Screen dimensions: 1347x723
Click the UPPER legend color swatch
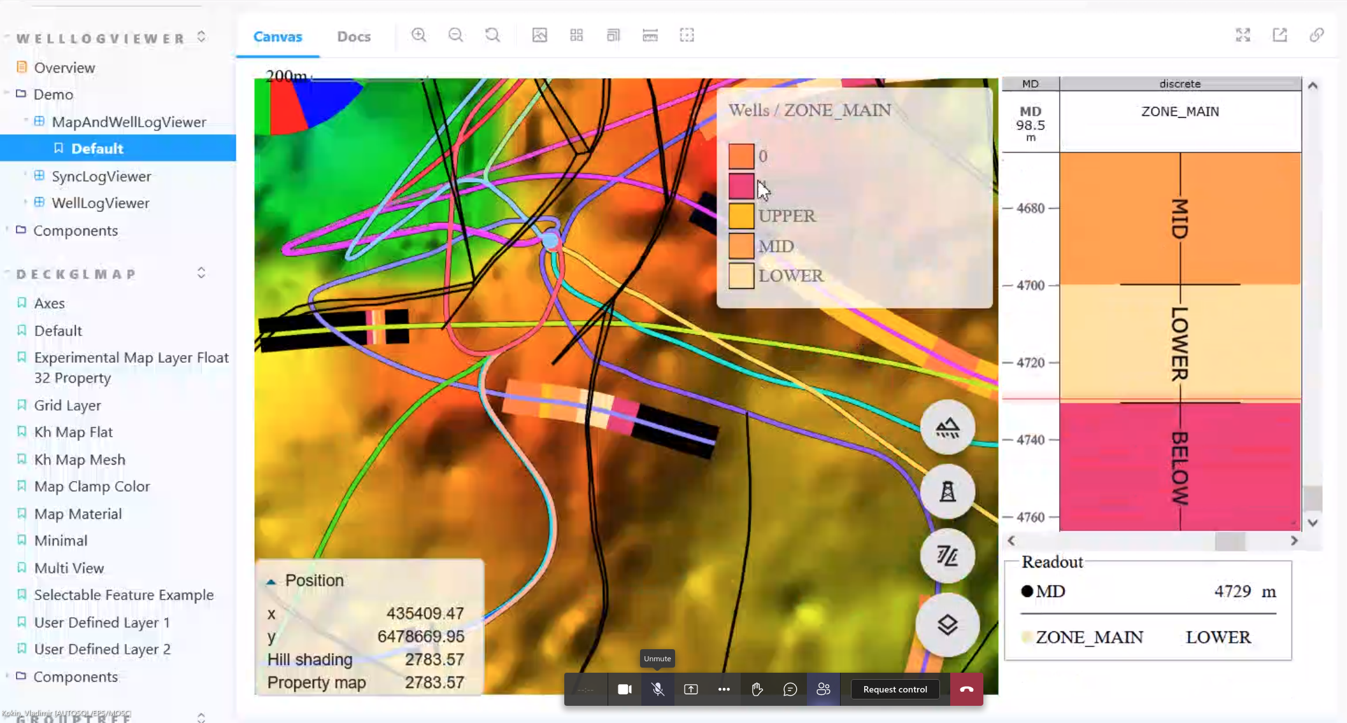(x=741, y=216)
